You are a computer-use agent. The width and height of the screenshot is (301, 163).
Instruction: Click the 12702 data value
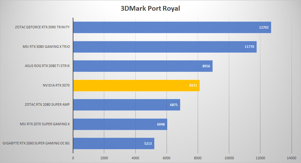click(264, 27)
